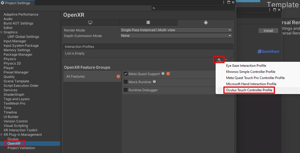The height and width of the screenshot is (153, 300).
Task: Uncheck the Meta Quest Support checkbox
Action: [126, 74]
